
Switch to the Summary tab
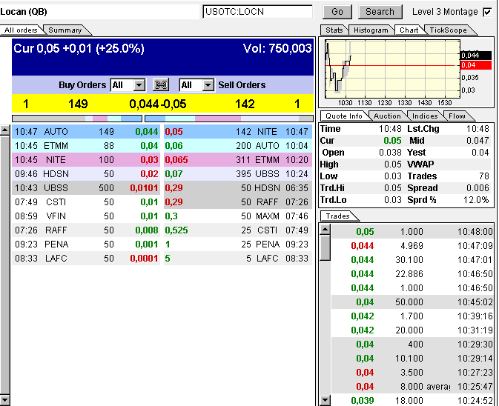[65, 30]
